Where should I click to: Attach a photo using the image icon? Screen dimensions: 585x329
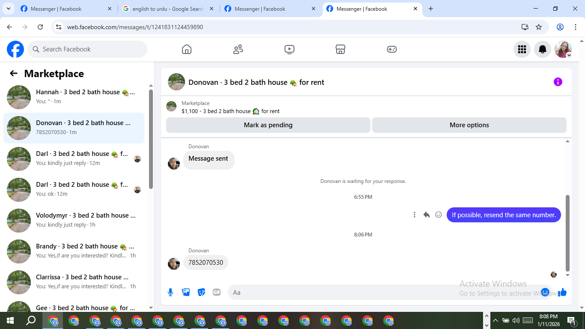click(x=186, y=292)
